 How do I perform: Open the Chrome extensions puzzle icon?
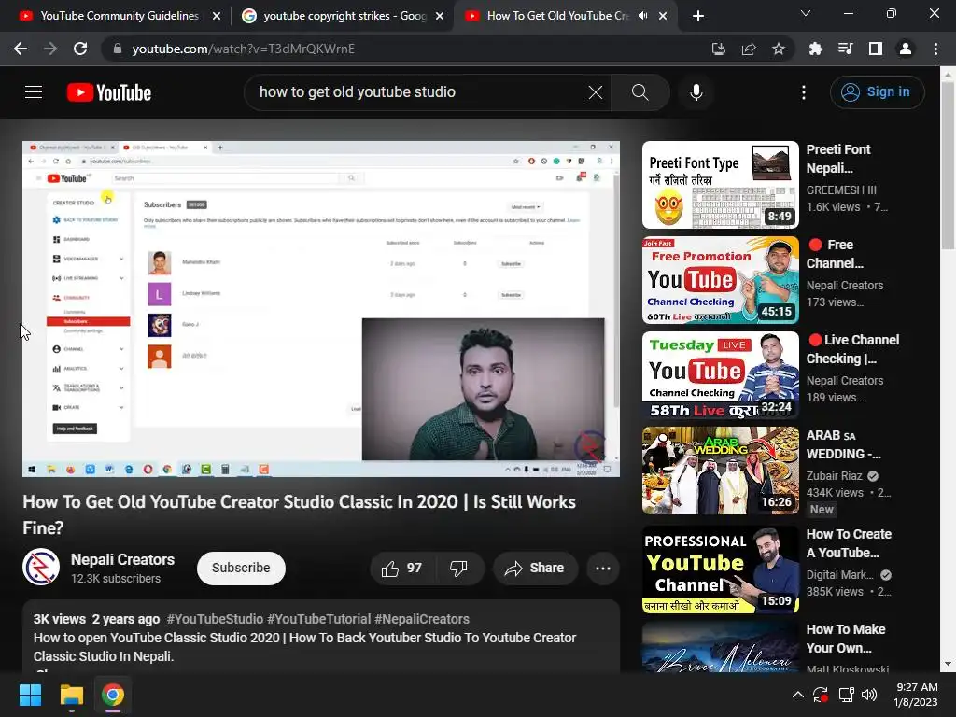point(816,49)
